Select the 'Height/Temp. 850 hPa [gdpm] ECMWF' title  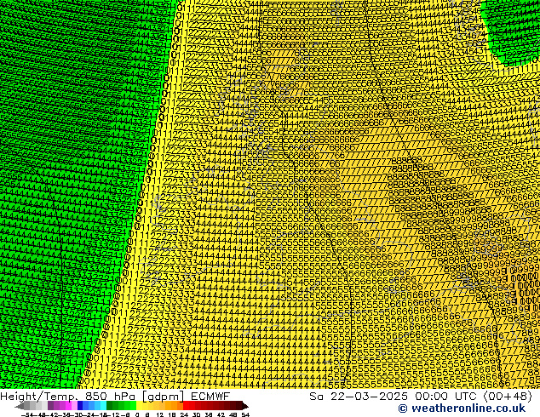(115, 397)
